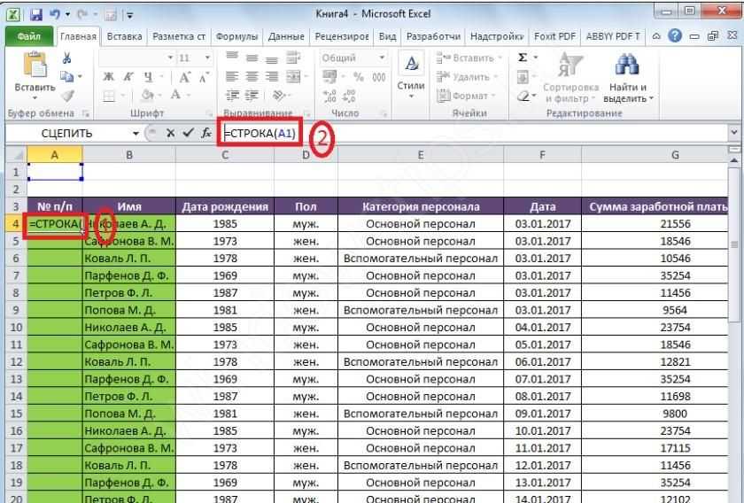Screen dimensions: 744x503
Task: Open Insert Function fx dialog
Action: coord(205,133)
